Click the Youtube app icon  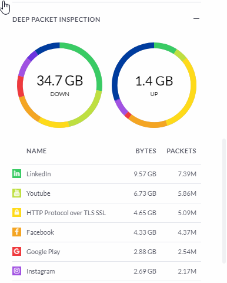click(16, 193)
